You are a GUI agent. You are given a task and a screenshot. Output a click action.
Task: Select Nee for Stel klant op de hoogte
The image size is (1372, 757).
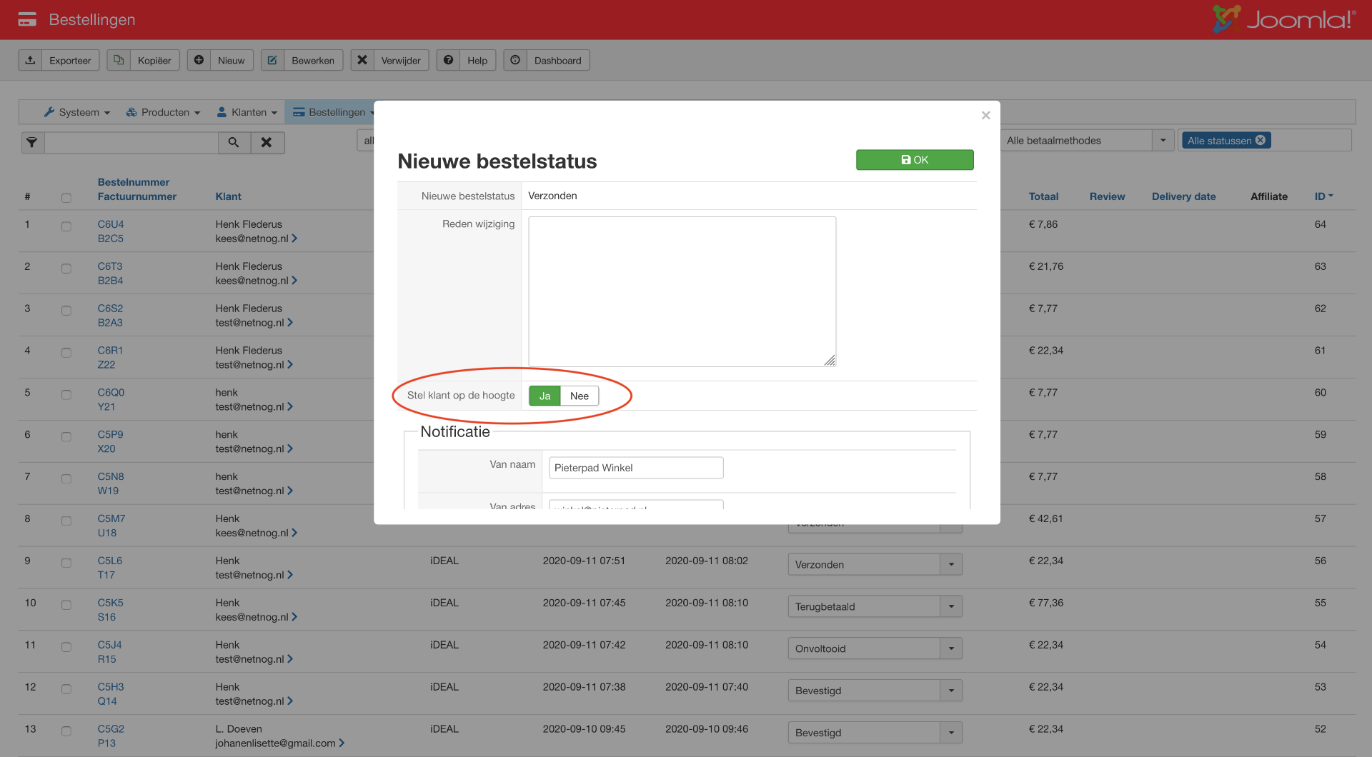coord(580,396)
